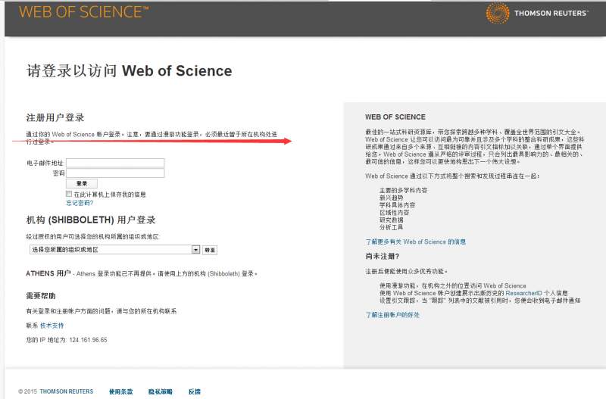Click the 分析工具 list item
This screenshot has width=606, height=399.
[391, 227]
